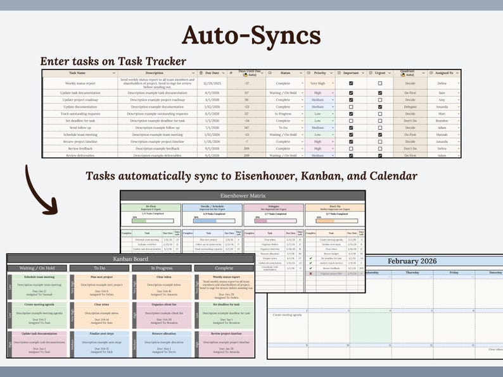Screen dimensions: 503x377
Task: Select the In Progress Kanban column header
Action: pos(162,268)
